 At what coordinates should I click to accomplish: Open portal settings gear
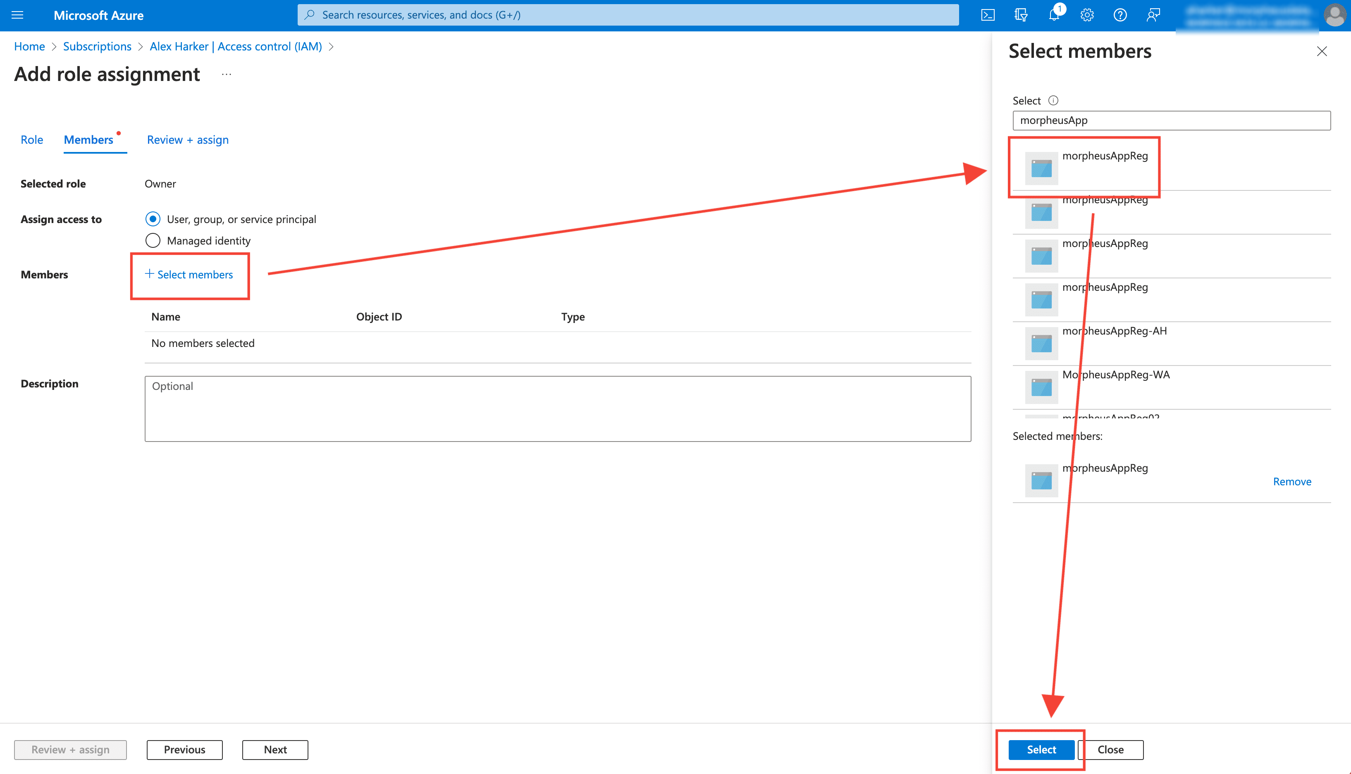tap(1086, 15)
